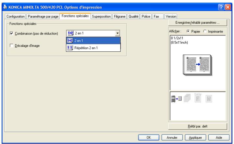Click the stacked copies icon in the lower preview
Image resolution: width=234 pixels, height=144 pixels.
(187, 98)
